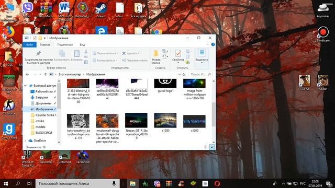Open Документы in navigation pane
Screen dimensions: 335x188
[43, 103]
